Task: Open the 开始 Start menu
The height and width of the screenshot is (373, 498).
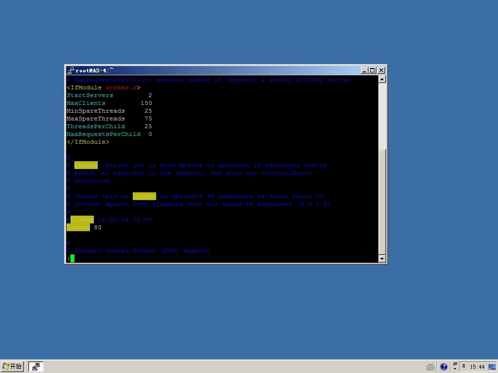Action: click(x=12, y=367)
